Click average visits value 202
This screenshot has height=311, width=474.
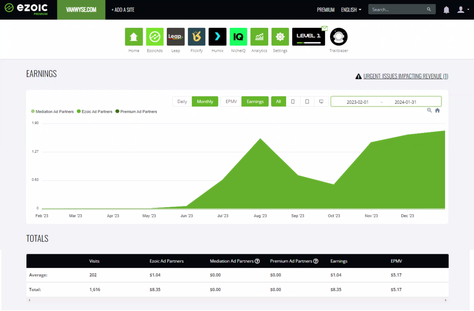click(x=93, y=275)
